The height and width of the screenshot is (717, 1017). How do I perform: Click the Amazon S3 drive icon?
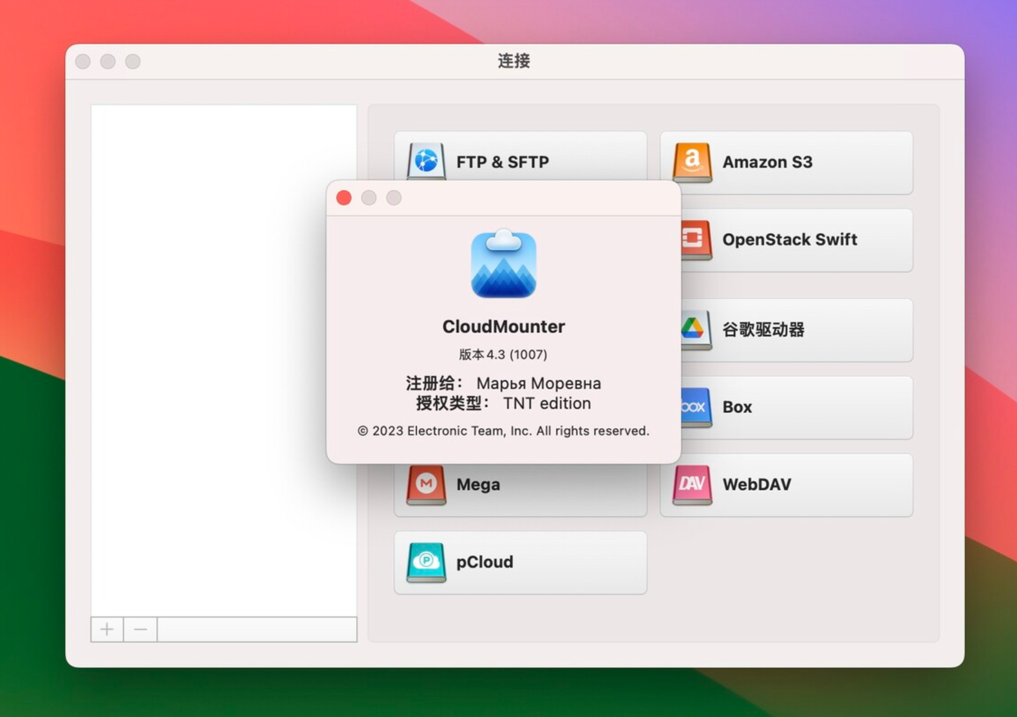coord(692,162)
